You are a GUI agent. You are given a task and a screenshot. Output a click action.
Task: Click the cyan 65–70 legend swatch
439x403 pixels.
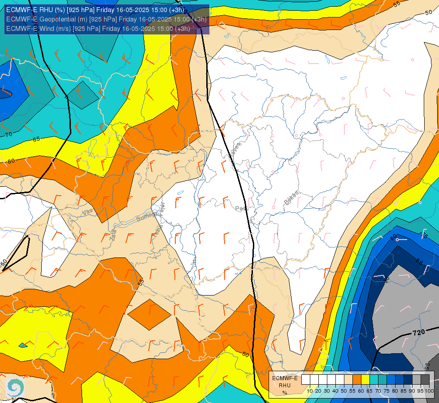pyautogui.click(x=374, y=380)
